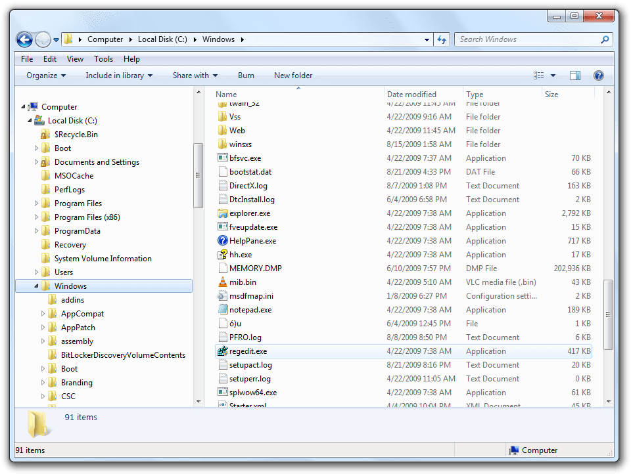The width and height of the screenshot is (631, 474).
Task: Click the New folder button
Action: tap(292, 75)
